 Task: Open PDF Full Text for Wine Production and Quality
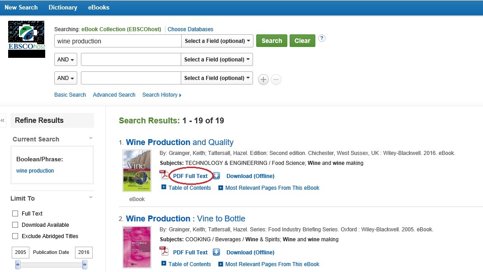(190, 176)
